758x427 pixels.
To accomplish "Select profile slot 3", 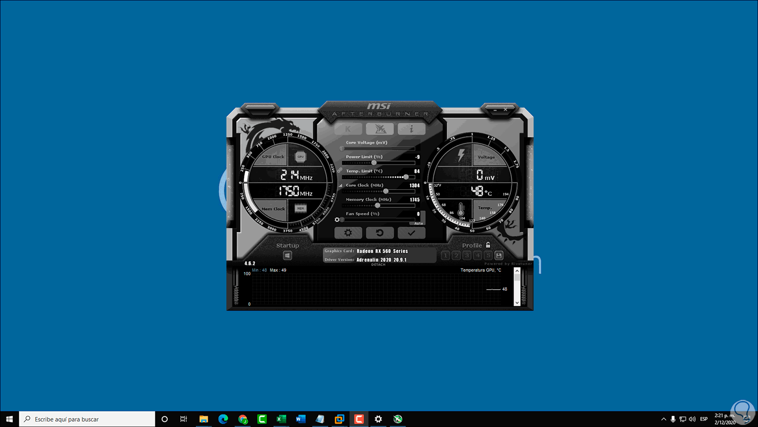I will click(466, 255).
